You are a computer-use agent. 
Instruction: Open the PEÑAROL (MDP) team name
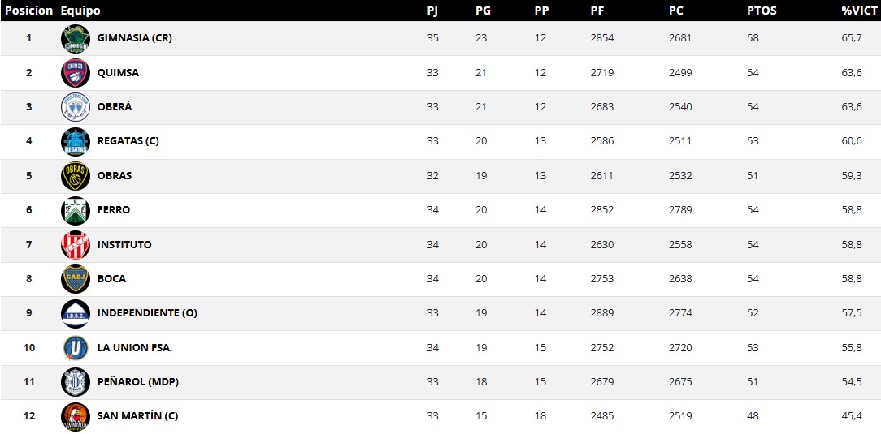click(137, 382)
